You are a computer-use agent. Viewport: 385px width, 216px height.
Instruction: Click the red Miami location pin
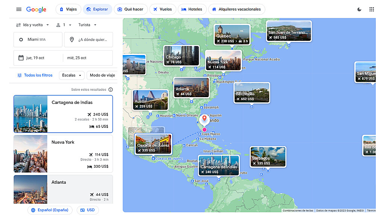click(205, 120)
